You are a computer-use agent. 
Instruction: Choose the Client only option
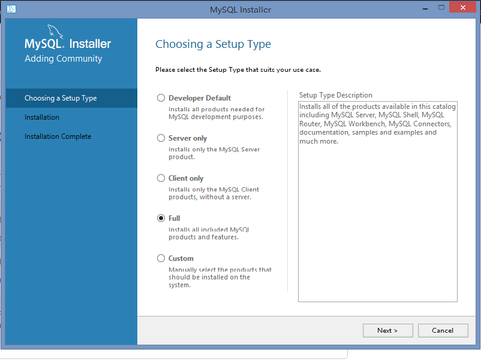(161, 178)
